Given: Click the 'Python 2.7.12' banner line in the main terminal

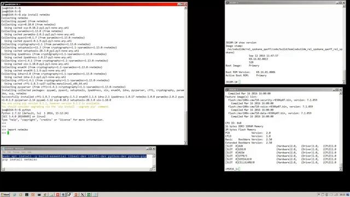Looking at the screenshot, I should click(x=35, y=113).
